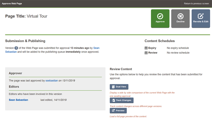Open Dual View side-by-side comparison
The height and width of the screenshot is (120, 212).
coord(119,87)
